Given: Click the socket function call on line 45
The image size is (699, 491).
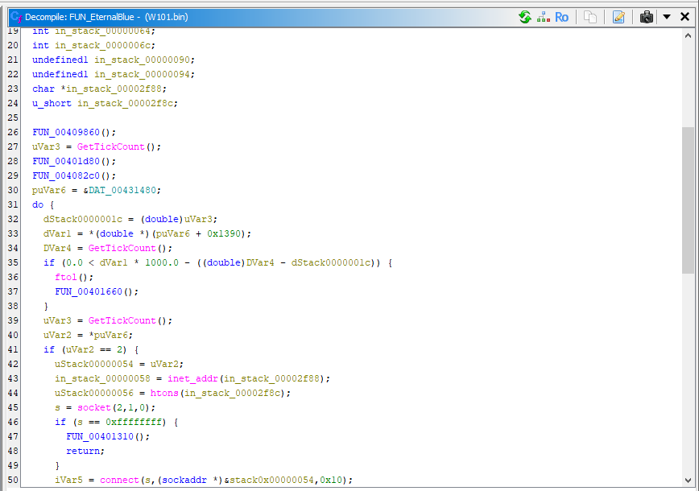Looking at the screenshot, I should click(x=94, y=407).
